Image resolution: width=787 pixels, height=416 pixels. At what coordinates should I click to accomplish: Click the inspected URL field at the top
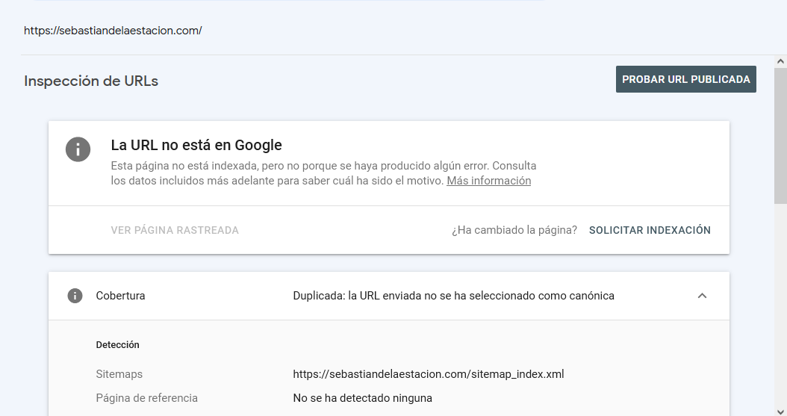[113, 31]
